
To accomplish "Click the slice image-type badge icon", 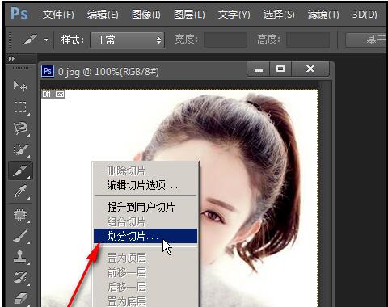I will click(60, 94).
